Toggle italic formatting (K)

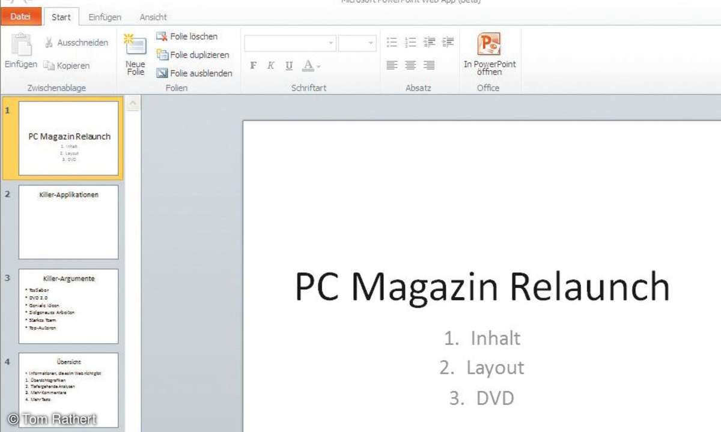pos(271,65)
